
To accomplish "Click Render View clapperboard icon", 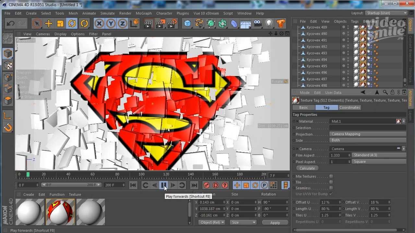I will (x=148, y=23).
